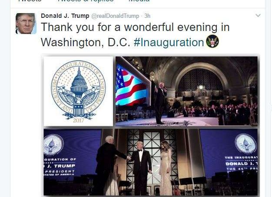Switch to the Media tab
The width and height of the screenshot is (272, 197).
(x=139, y=1)
